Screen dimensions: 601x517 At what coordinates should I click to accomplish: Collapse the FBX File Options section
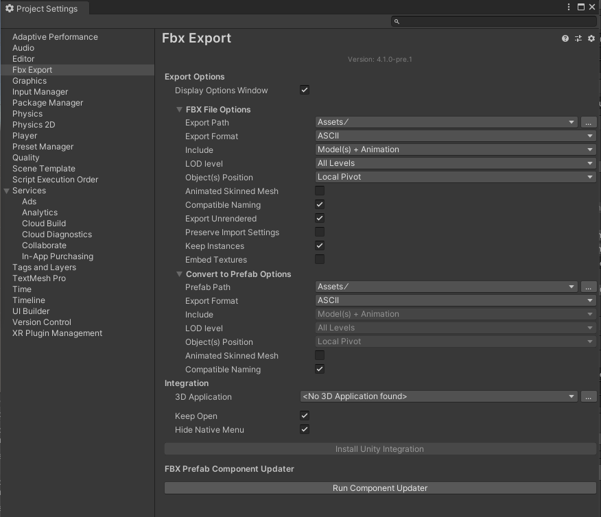click(x=180, y=109)
